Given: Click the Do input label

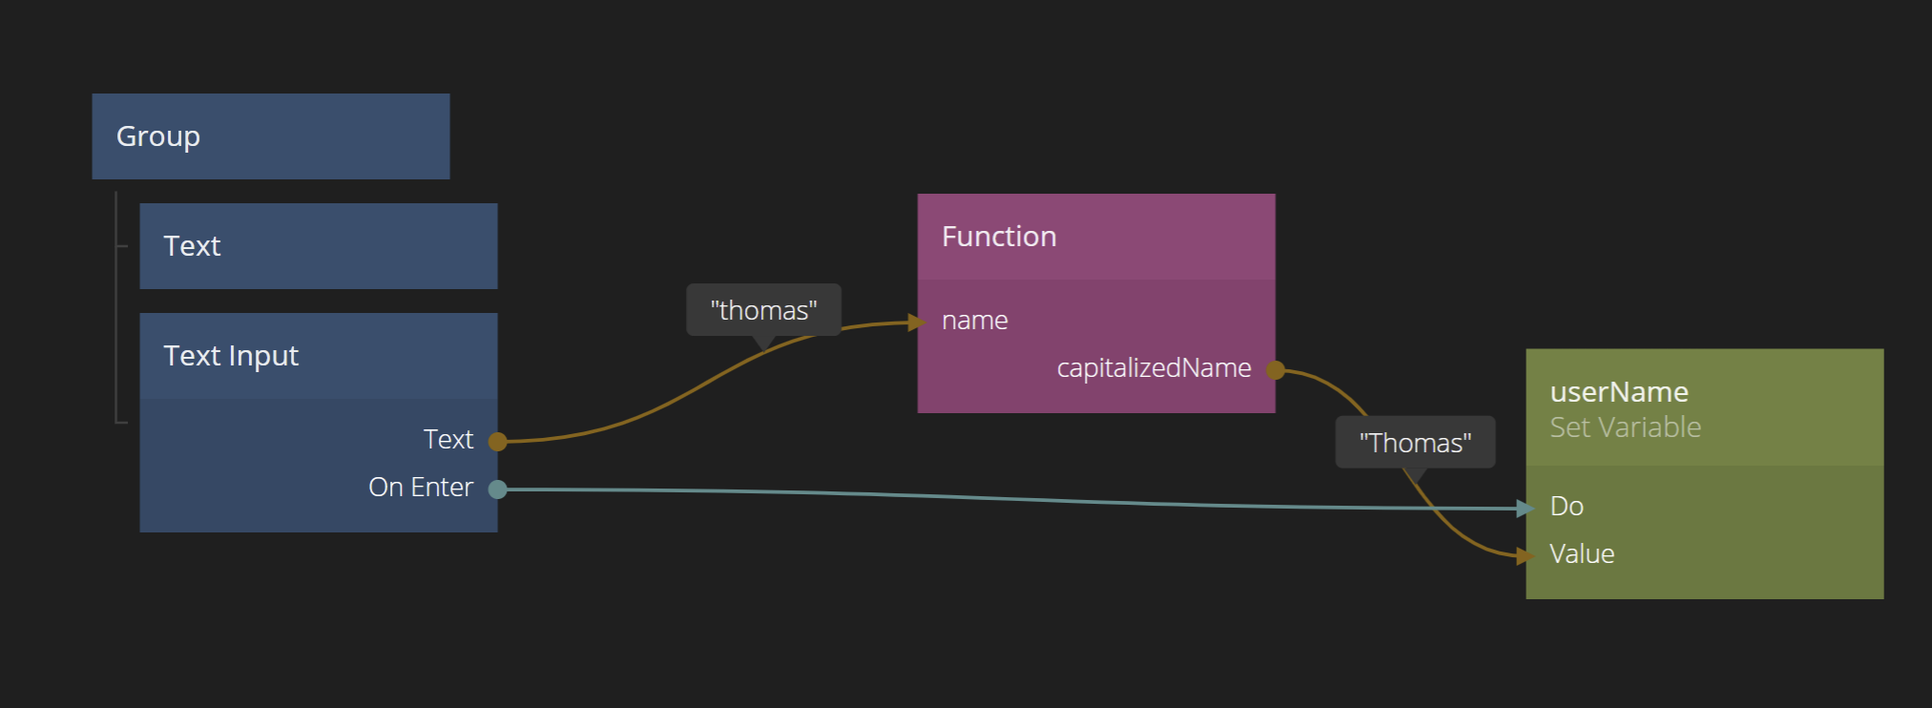Looking at the screenshot, I should pos(1567,507).
